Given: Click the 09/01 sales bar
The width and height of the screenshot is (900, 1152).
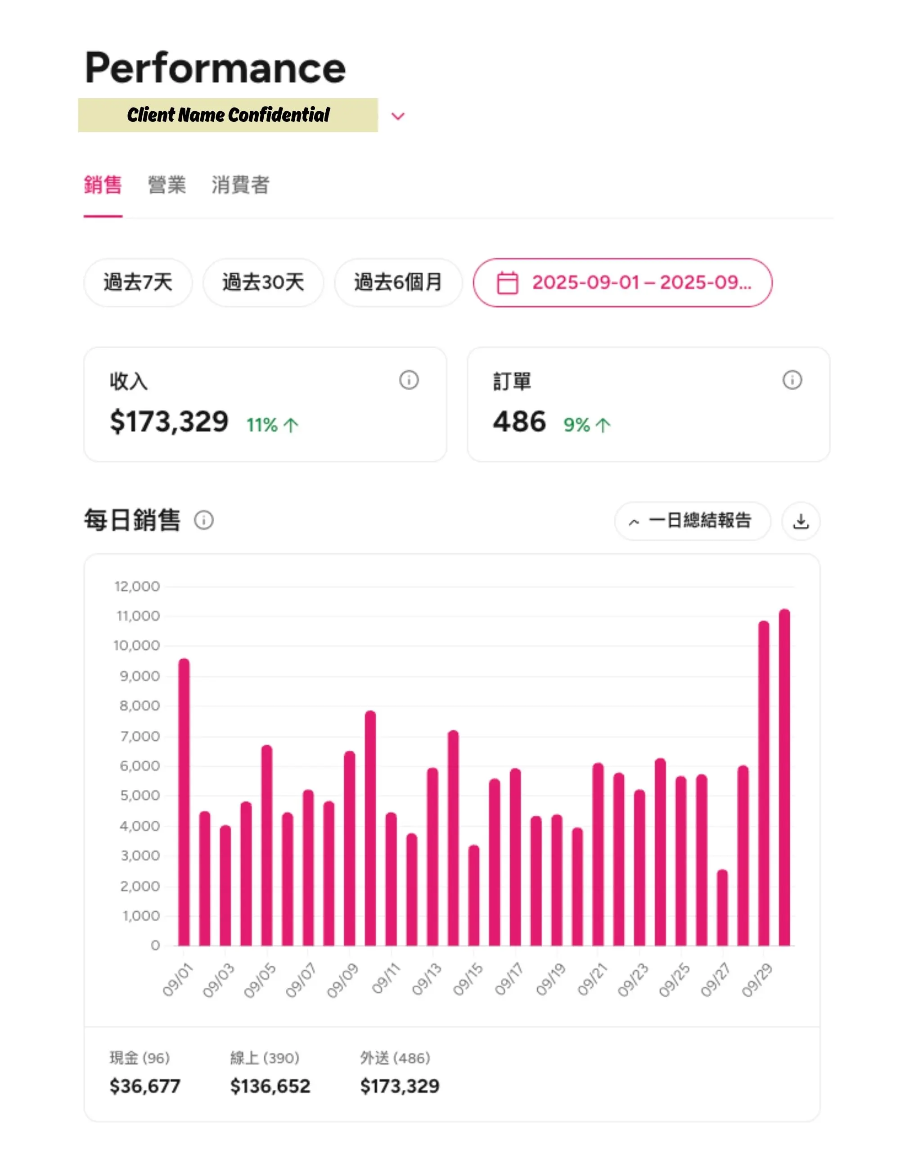Looking at the screenshot, I should click(184, 802).
